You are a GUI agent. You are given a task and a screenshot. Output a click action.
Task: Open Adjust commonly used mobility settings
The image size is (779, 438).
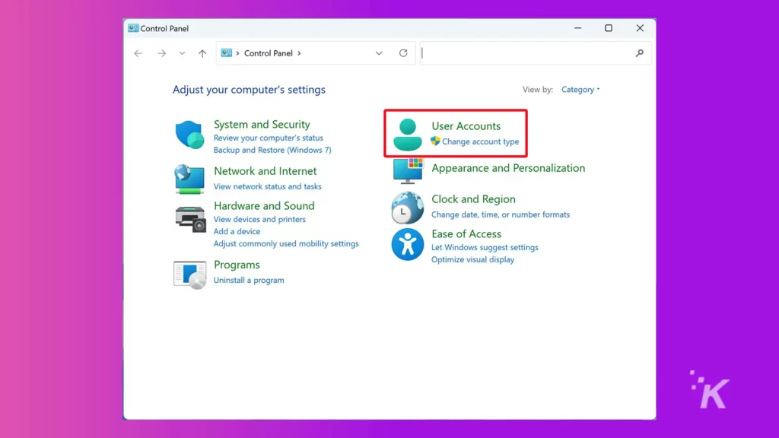pyautogui.click(x=286, y=244)
